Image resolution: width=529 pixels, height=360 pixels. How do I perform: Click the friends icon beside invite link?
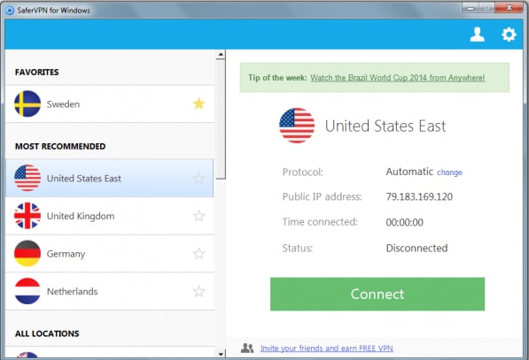247,348
